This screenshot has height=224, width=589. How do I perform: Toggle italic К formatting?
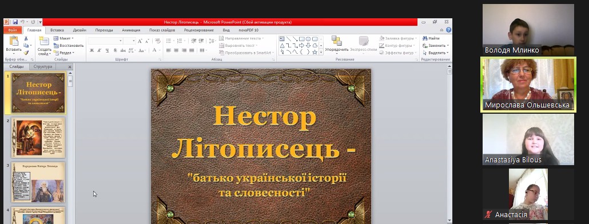point(100,50)
